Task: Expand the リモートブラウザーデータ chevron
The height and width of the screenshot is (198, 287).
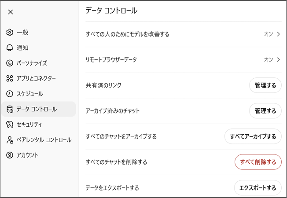Action: 278,60
